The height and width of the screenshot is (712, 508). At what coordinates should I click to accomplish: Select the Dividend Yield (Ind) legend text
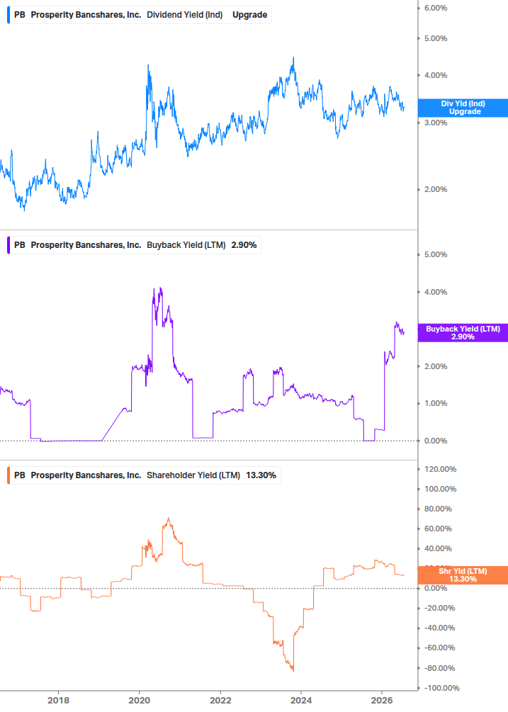[x=185, y=15]
